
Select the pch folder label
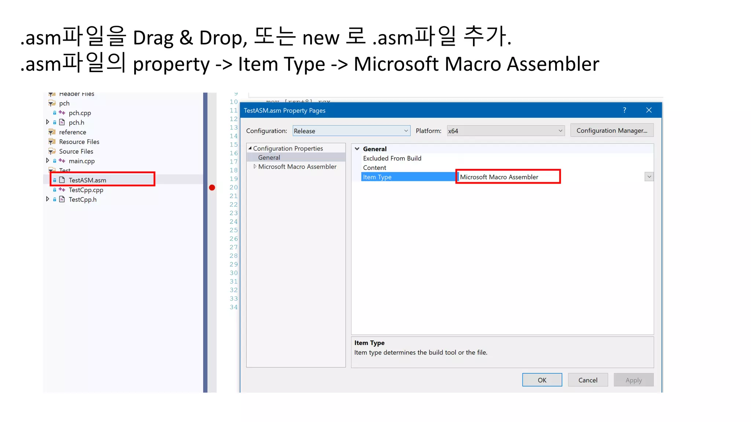click(64, 104)
